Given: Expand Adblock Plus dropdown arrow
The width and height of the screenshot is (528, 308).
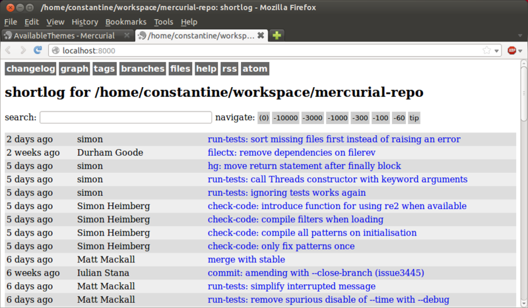Looking at the screenshot, I should click(x=520, y=51).
